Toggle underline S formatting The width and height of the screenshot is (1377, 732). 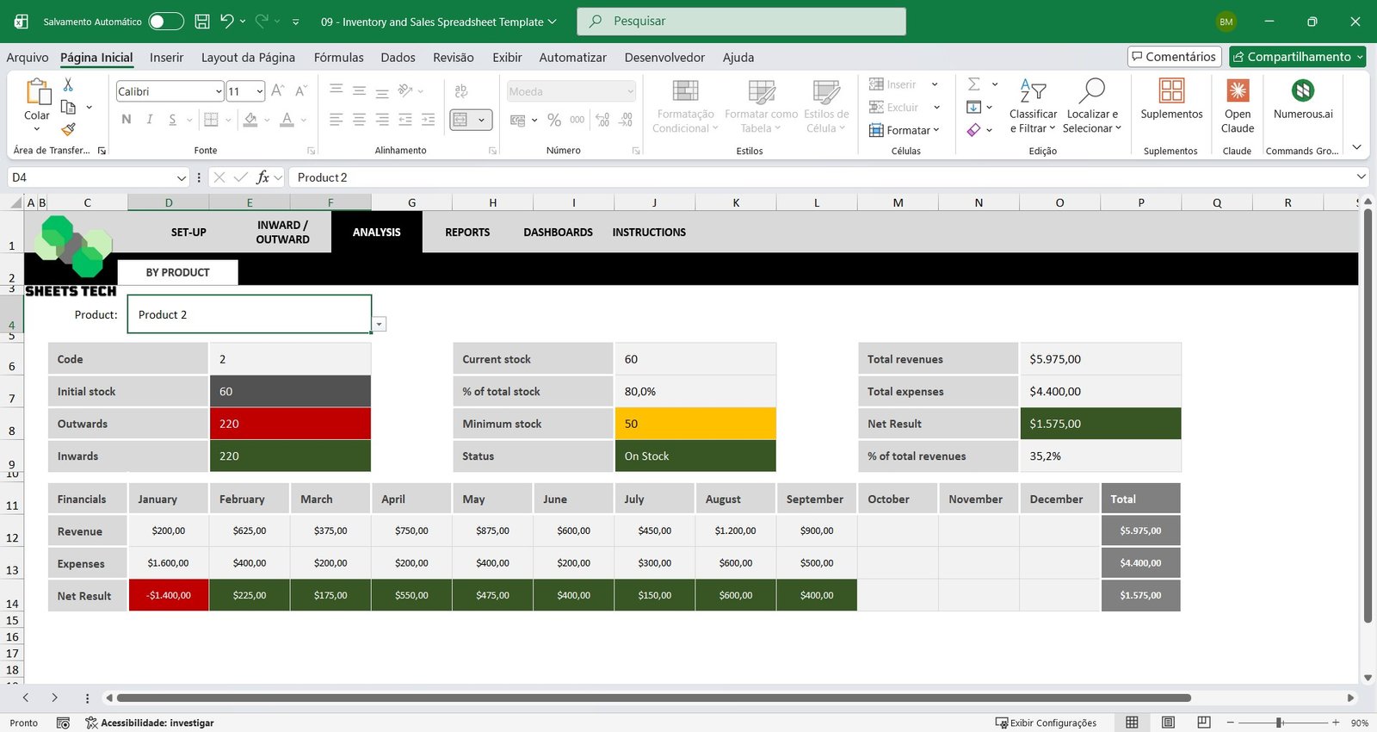click(x=173, y=120)
